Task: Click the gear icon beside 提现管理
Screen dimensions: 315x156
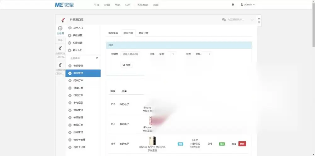Action: tap(70, 110)
